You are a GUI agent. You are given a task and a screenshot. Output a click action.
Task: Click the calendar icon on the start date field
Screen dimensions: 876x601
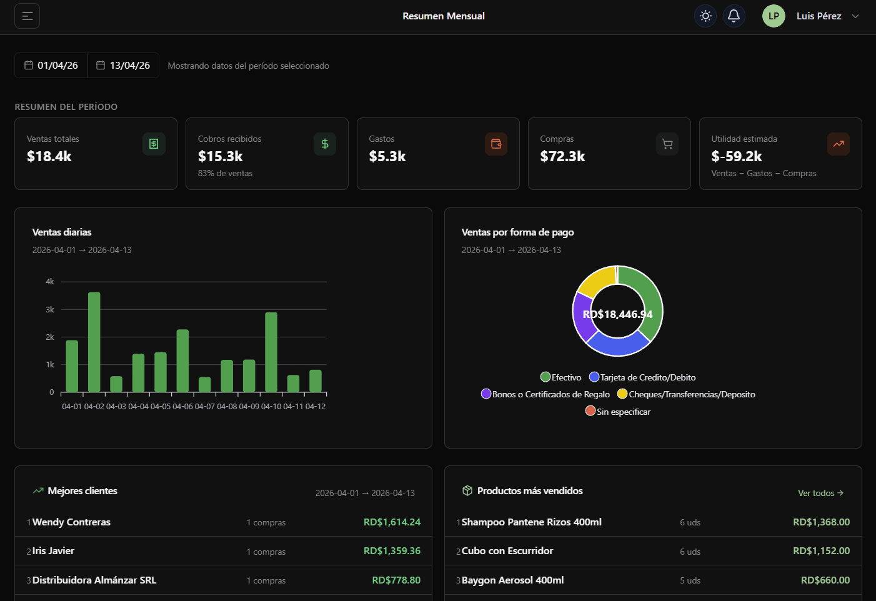point(29,64)
